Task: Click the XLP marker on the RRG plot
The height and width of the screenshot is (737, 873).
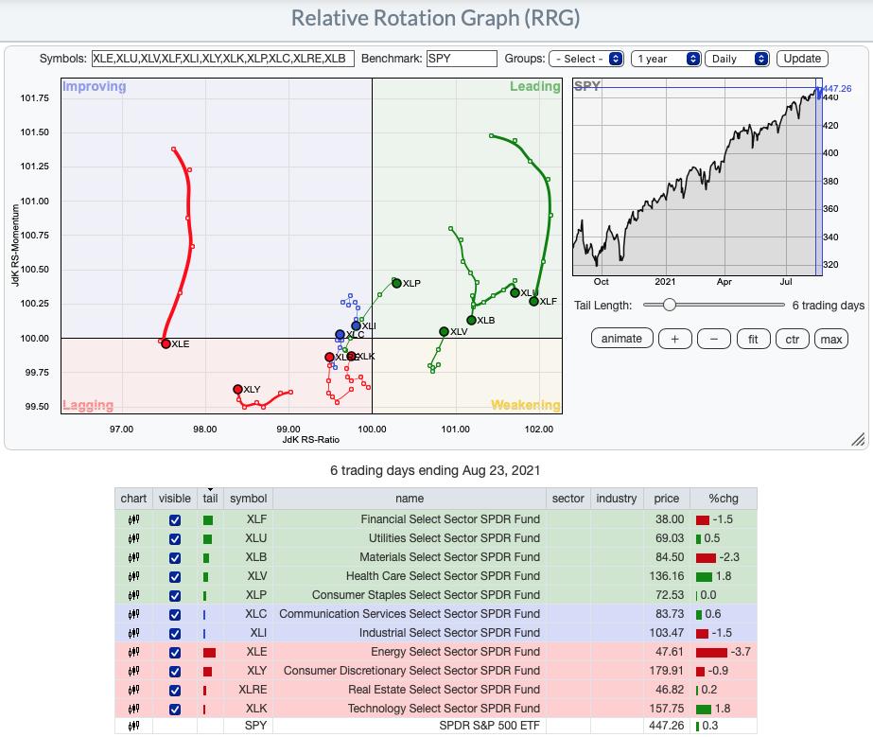Action: [x=397, y=283]
